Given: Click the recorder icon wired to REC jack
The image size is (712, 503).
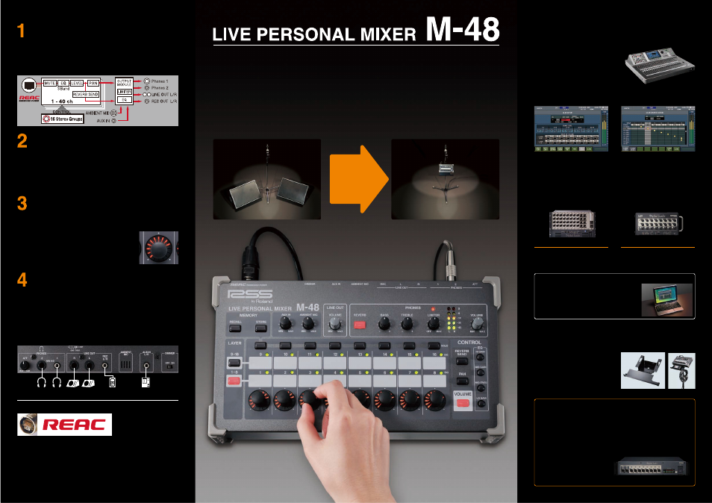Looking at the screenshot, I should 112,383.
